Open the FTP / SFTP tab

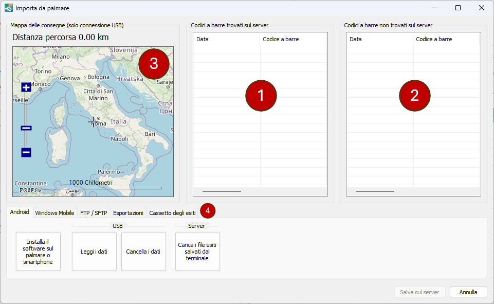click(x=94, y=213)
